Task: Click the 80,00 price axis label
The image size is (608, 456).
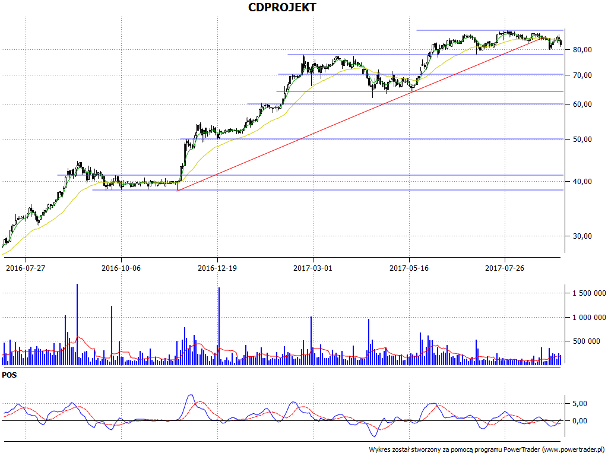Action: (582, 50)
